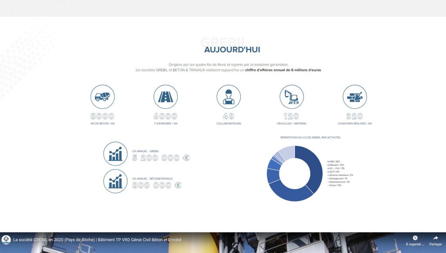The image size is (446, 253).
Task: Click the road icon above 6000
Action: pyautogui.click(x=166, y=97)
